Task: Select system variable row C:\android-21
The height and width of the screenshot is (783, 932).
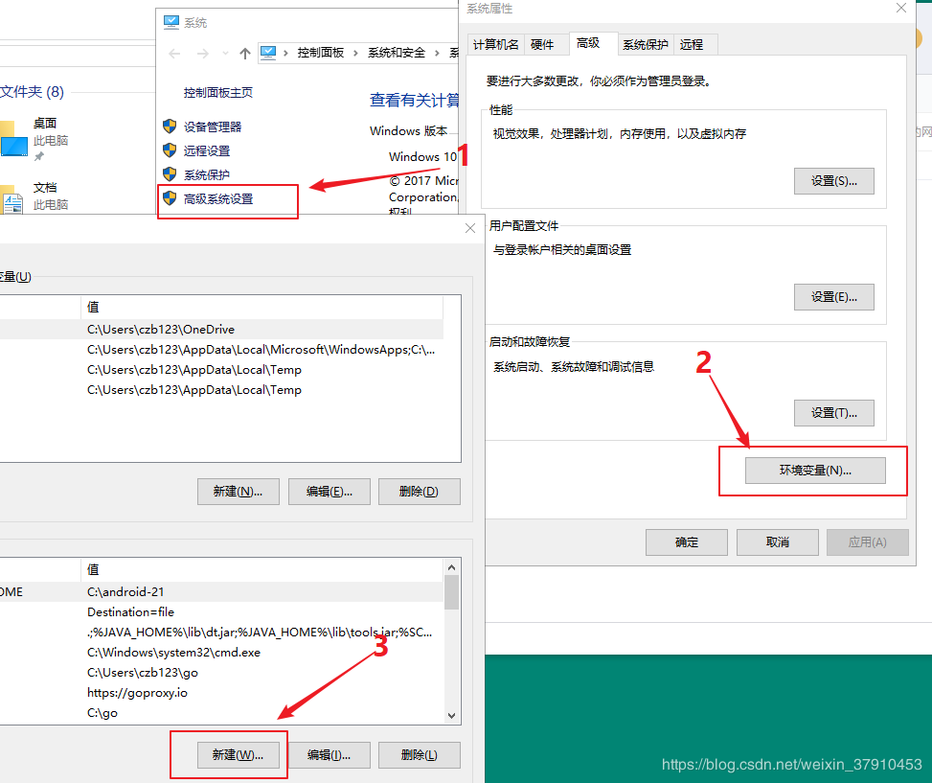Action: coord(221,592)
